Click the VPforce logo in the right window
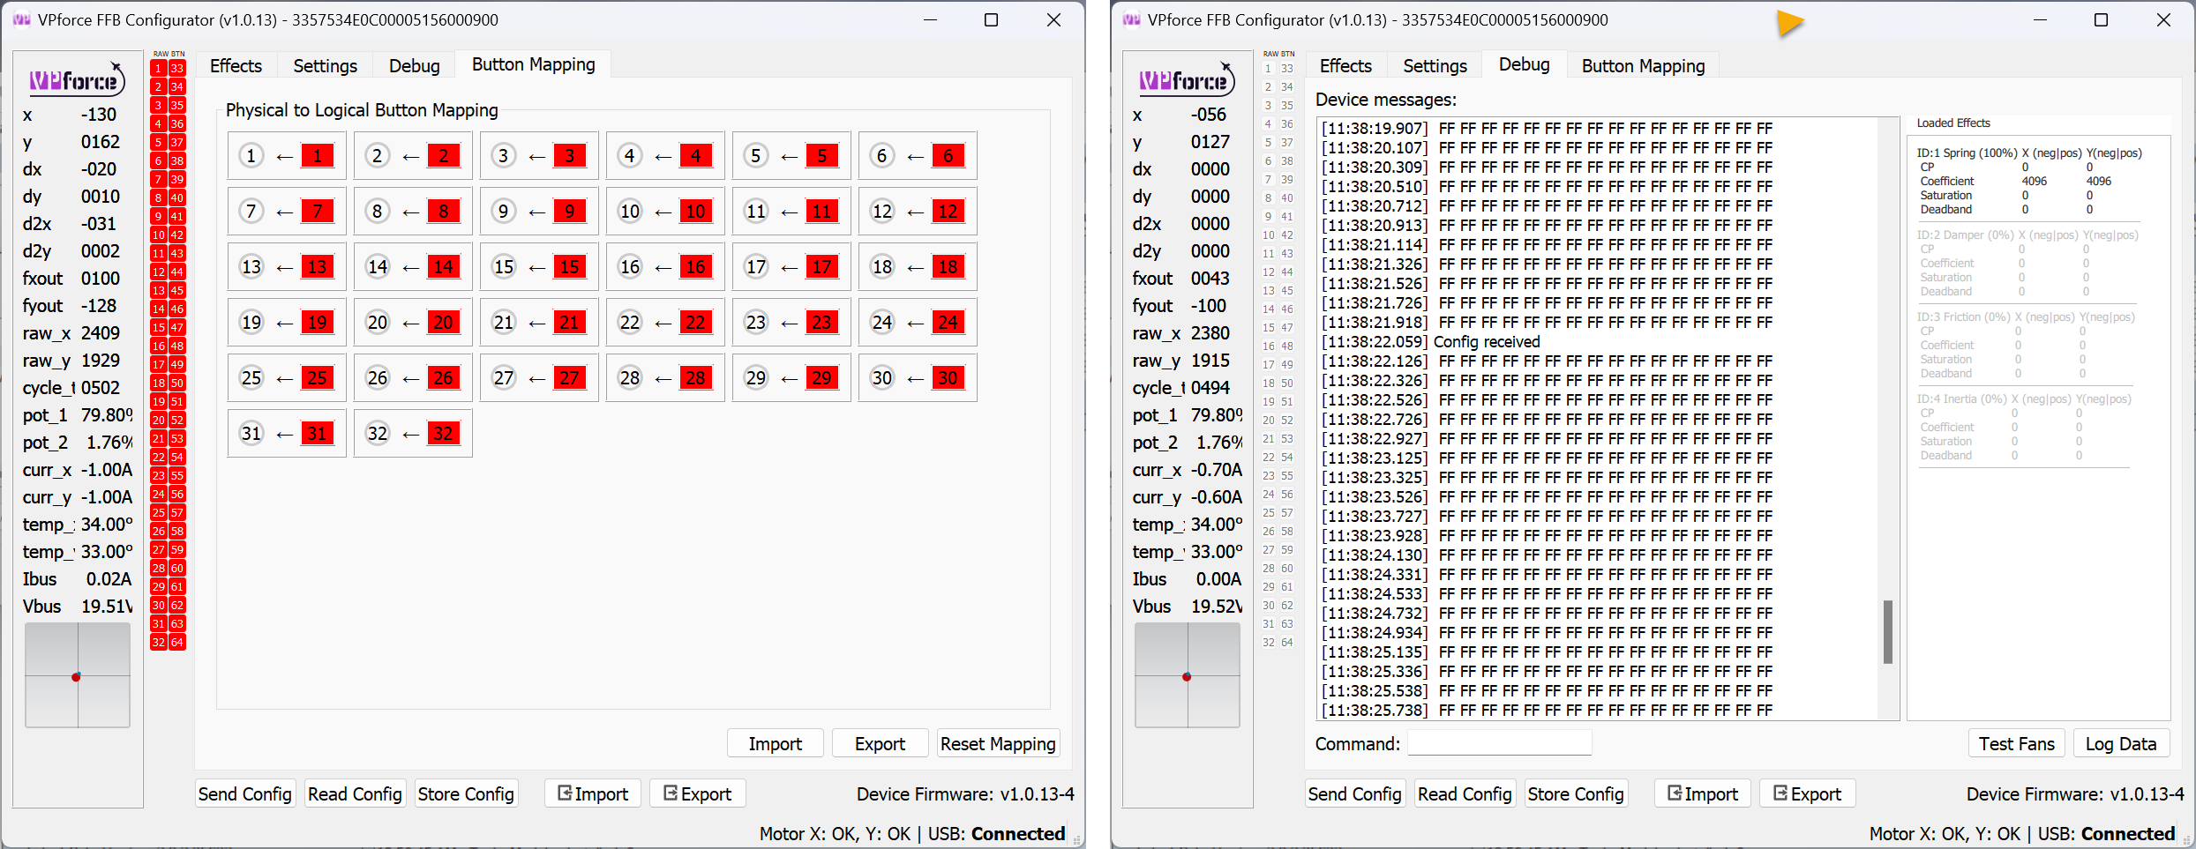 pos(1187,78)
